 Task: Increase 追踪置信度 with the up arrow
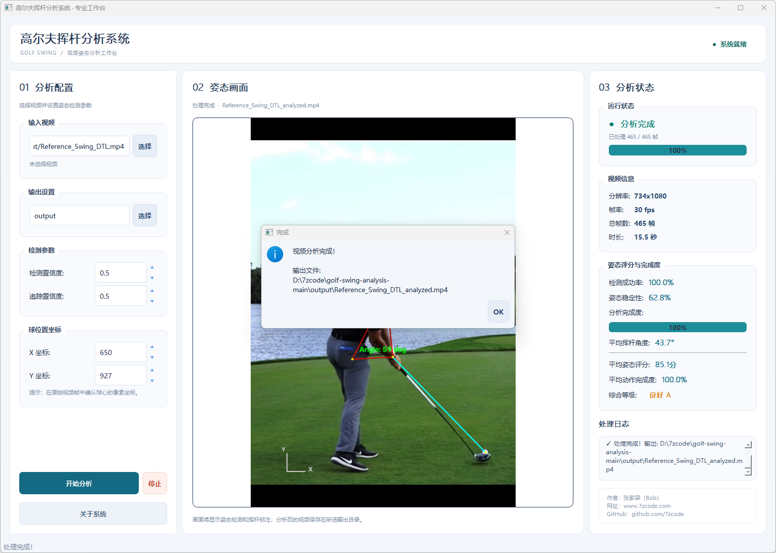click(x=152, y=291)
